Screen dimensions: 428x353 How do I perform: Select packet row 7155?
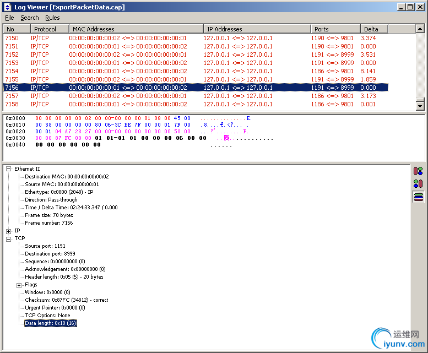[196, 79]
